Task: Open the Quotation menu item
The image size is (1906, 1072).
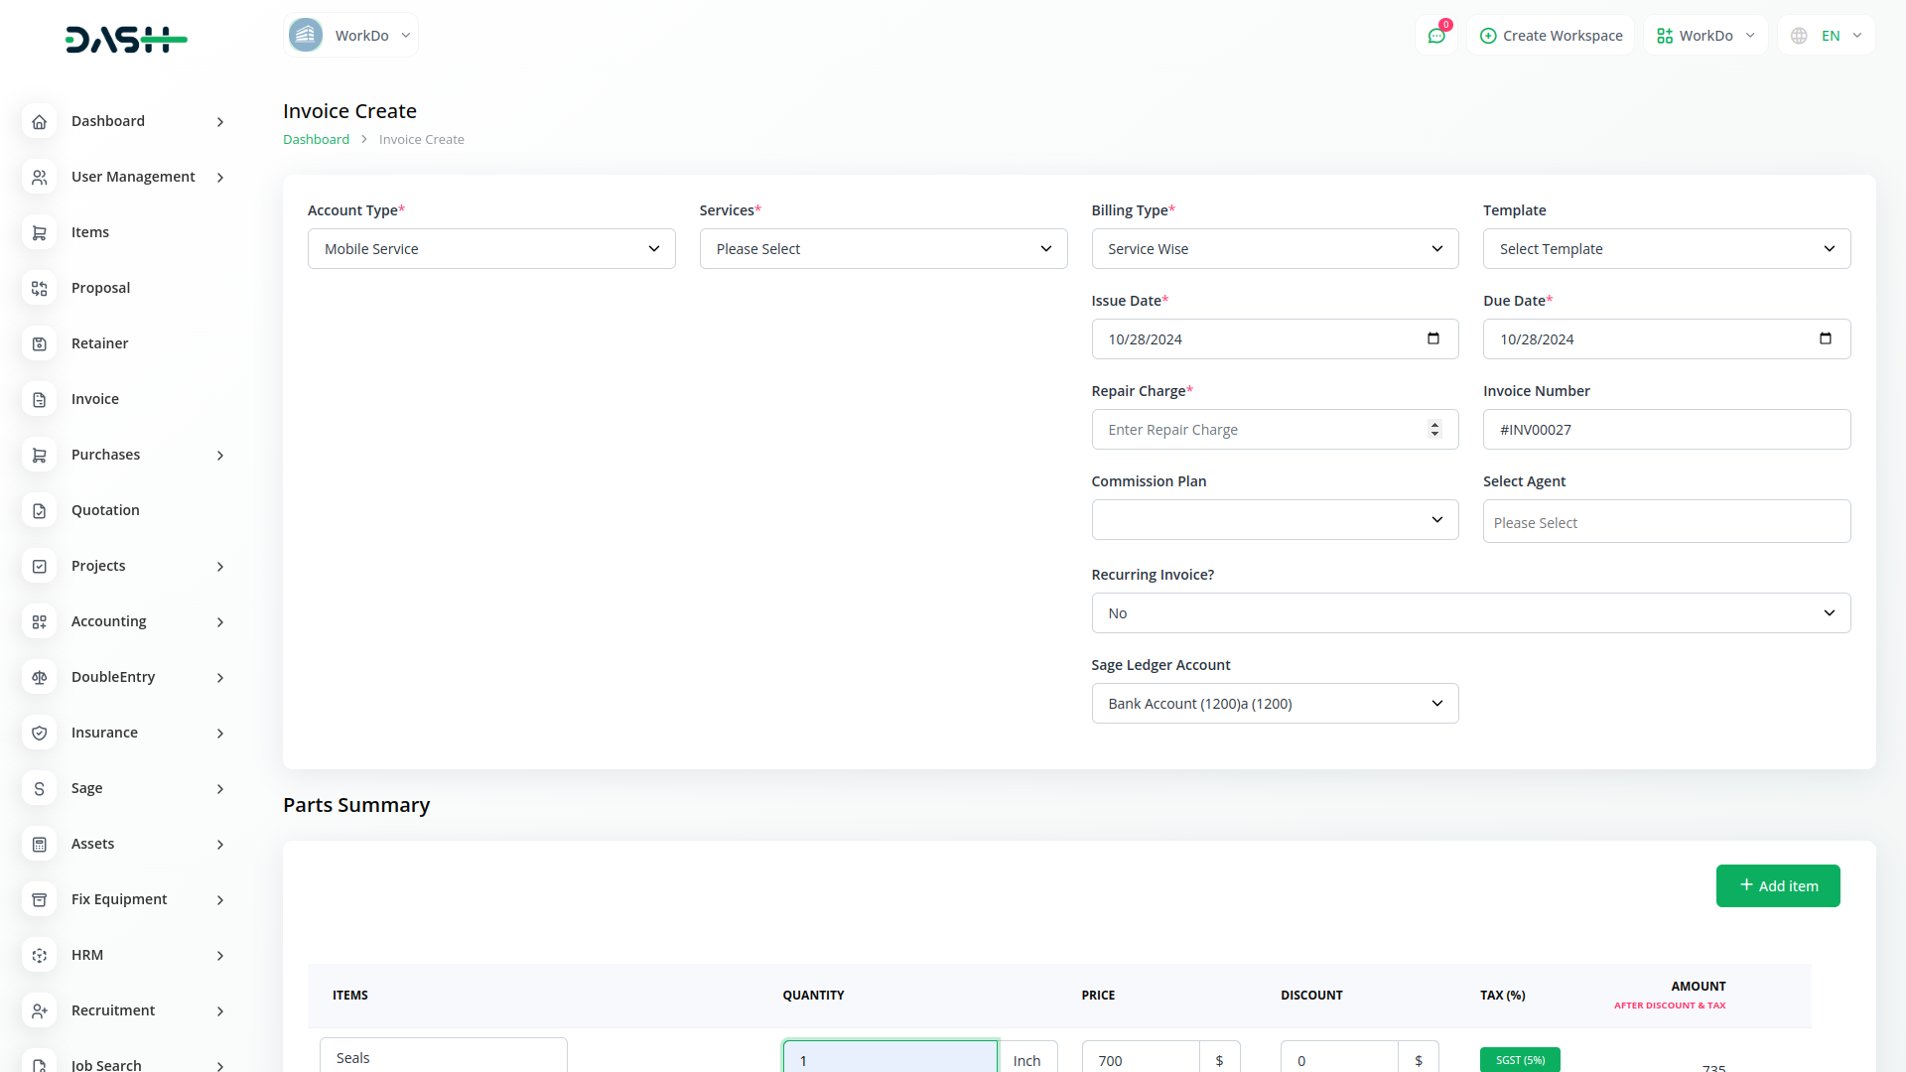Action: click(x=105, y=510)
